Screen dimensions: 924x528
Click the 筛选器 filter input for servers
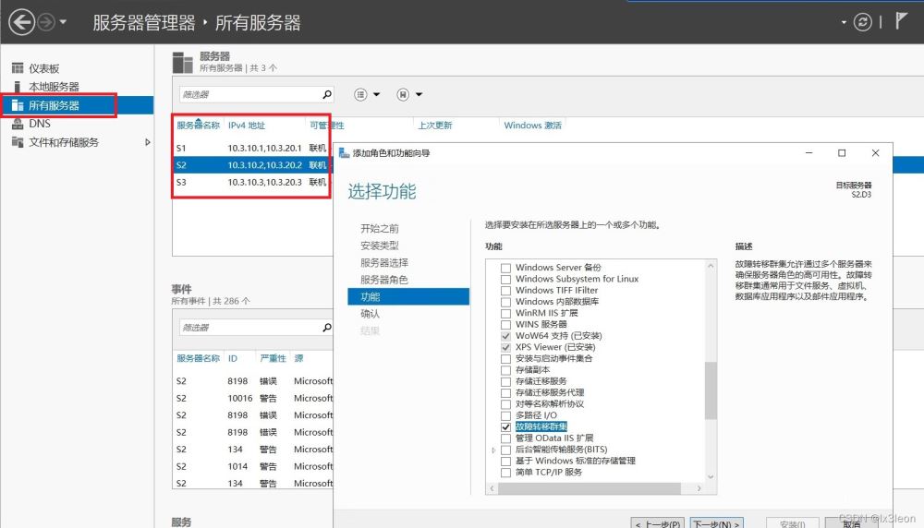[249, 94]
